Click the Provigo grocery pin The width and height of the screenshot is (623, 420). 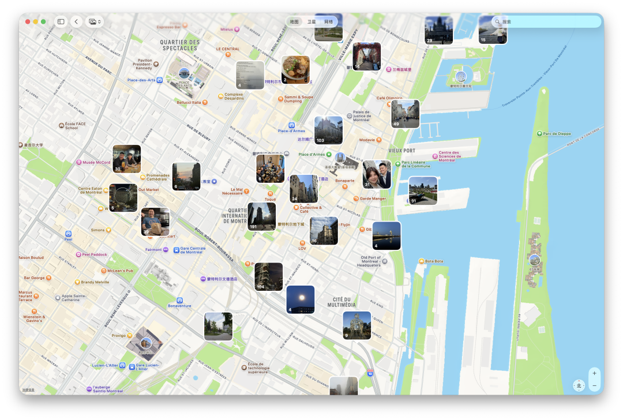(x=130, y=335)
